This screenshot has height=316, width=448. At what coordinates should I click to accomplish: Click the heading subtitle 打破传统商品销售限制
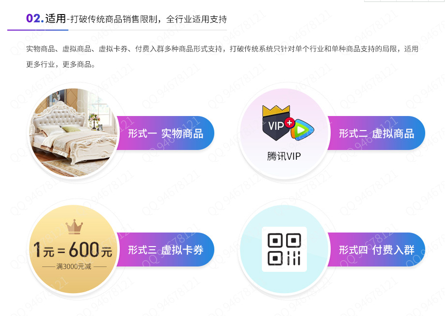pyautogui.click(x=114, y=19)
